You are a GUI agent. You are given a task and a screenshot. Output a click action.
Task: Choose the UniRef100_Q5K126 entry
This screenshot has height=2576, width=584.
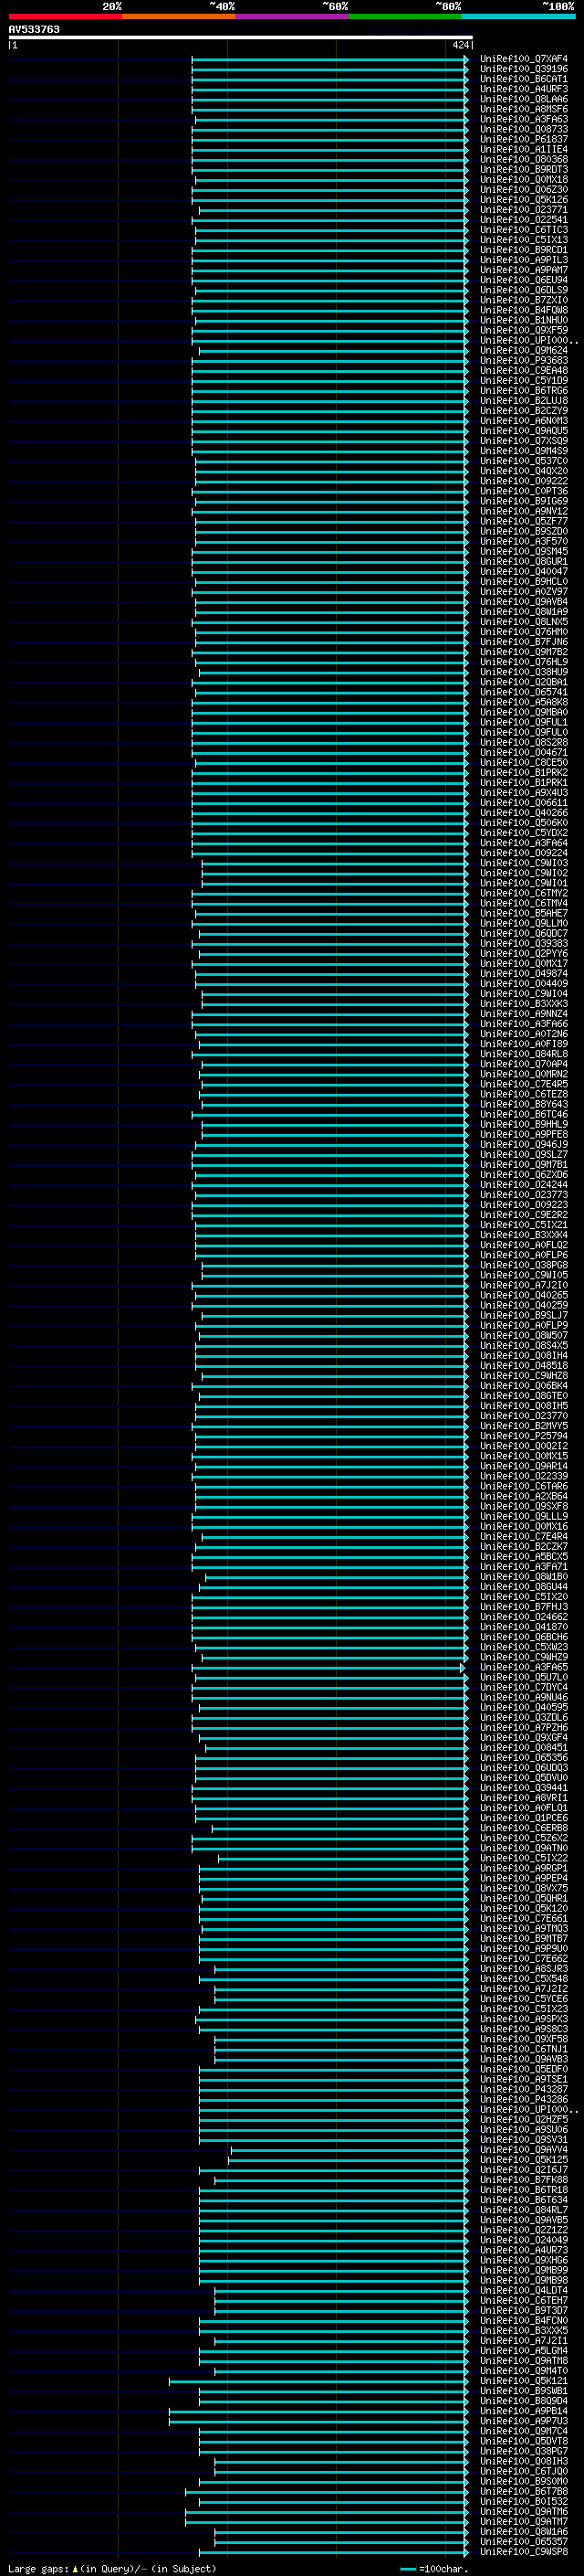point(524,200)
